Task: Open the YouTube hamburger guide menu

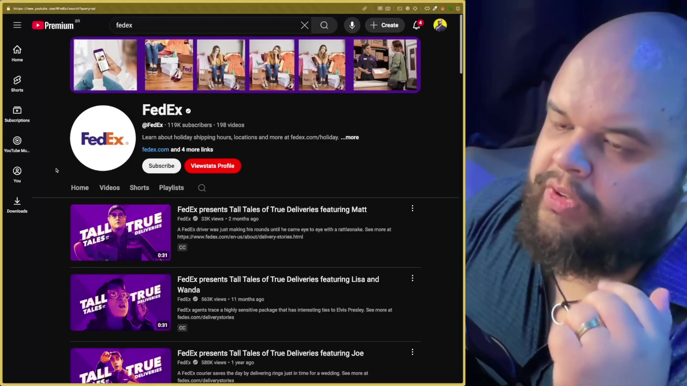Action: point(17,25)
